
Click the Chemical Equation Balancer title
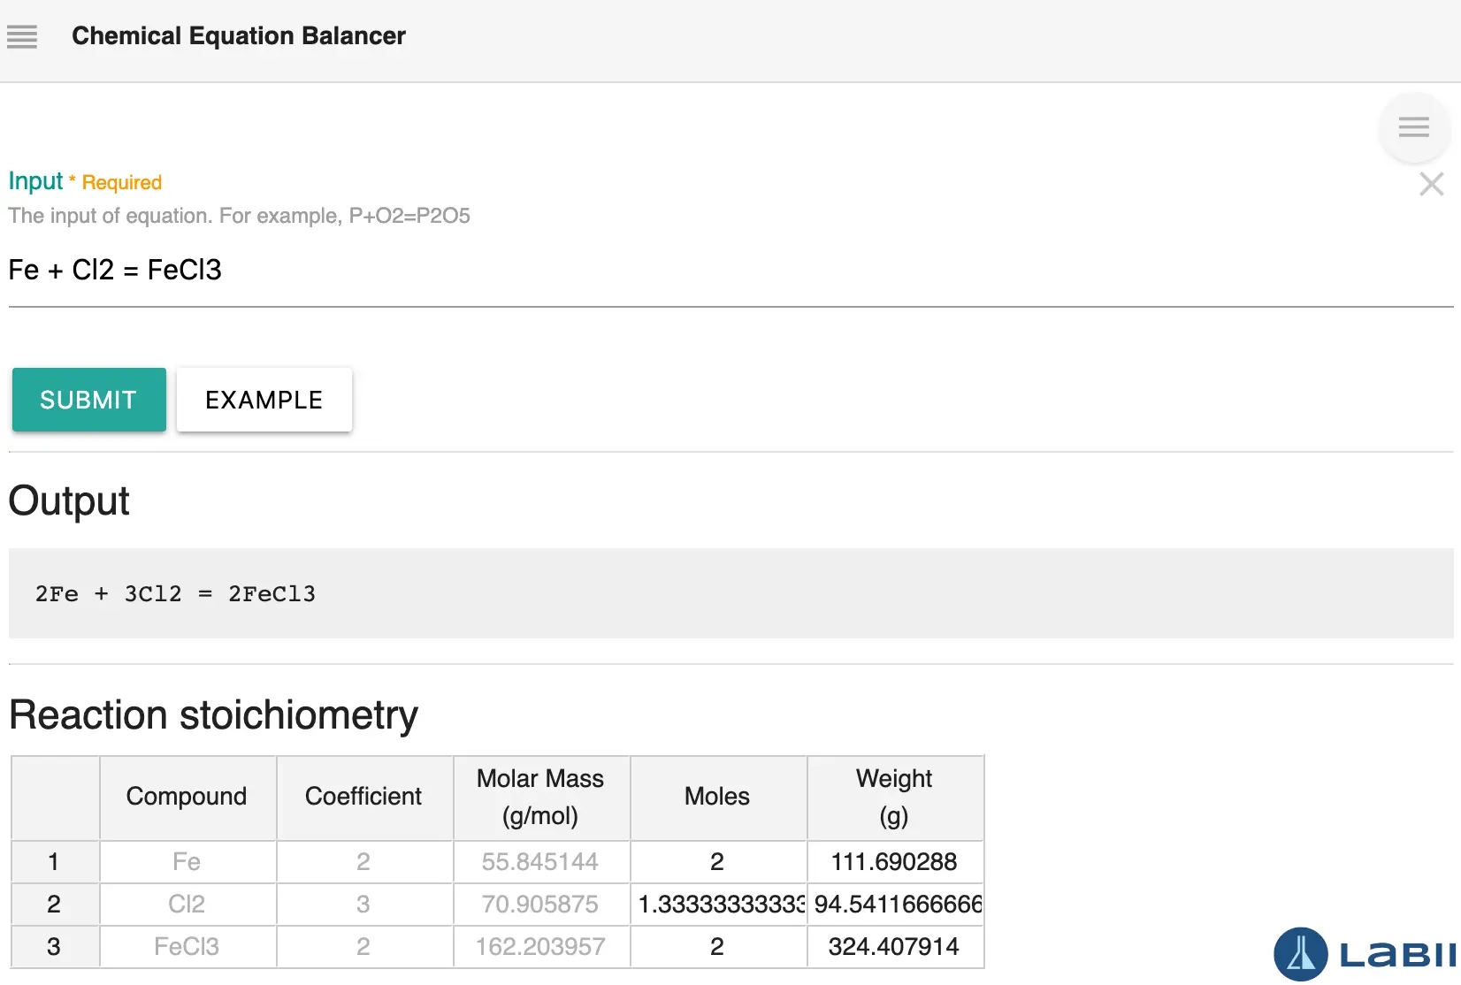point(239,36)
